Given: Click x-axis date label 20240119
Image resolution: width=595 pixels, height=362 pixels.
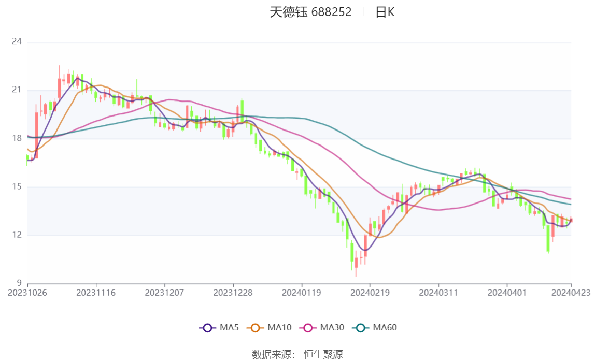Looking at the screenshot, I should [301, 293].
